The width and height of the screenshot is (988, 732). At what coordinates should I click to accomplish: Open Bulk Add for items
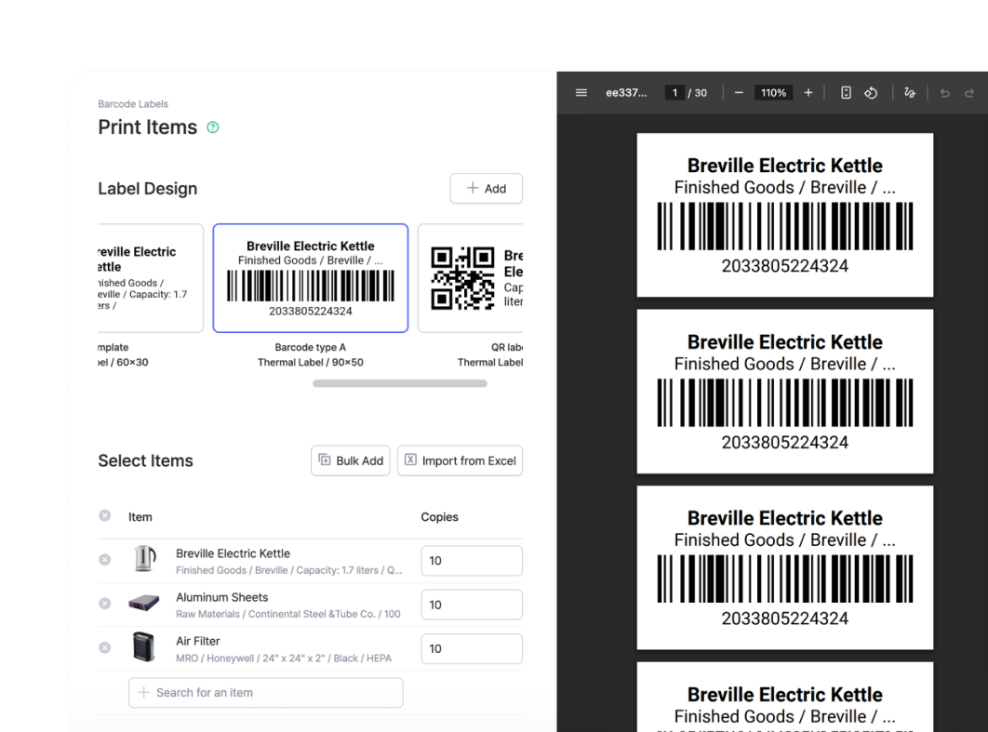click(351, 460)
